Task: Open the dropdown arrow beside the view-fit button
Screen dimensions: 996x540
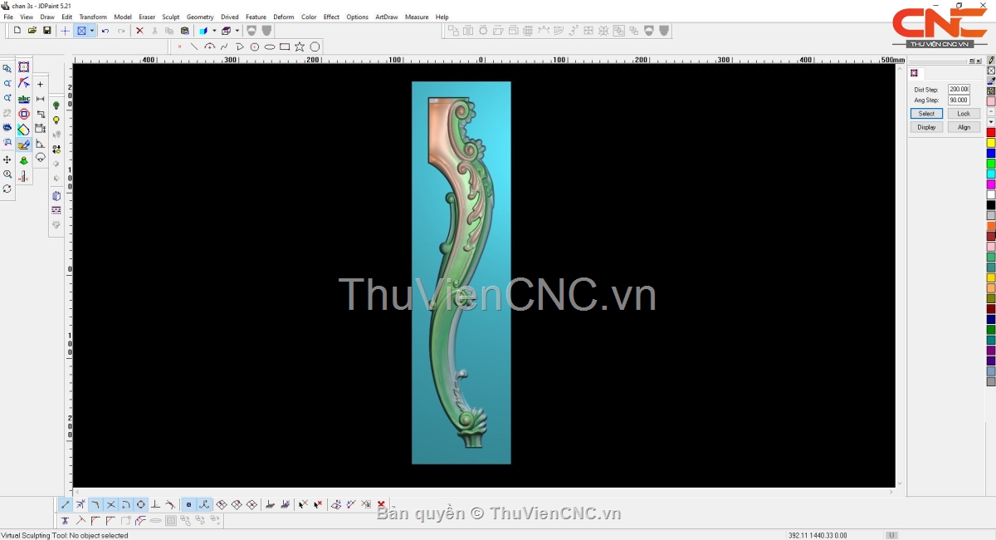Action: (x=92, y=31)
